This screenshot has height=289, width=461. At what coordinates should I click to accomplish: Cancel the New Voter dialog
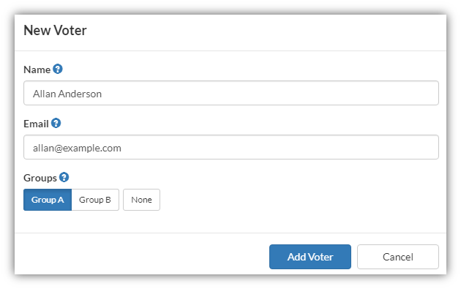[398, 257]
